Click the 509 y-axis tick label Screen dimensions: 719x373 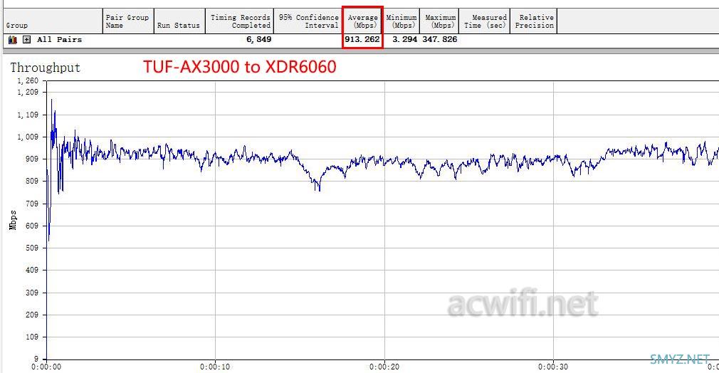(x=31, y=248)
